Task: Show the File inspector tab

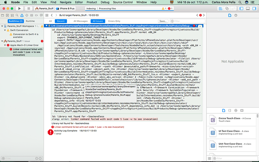Action: coord(230,15)
